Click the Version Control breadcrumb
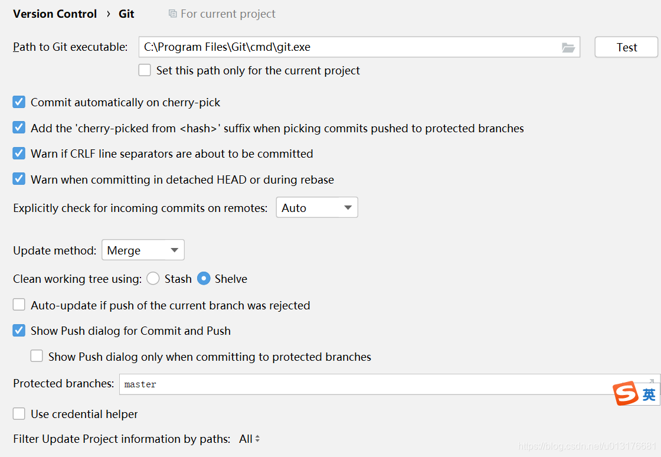This screenshot has height=457, width=661. click(55, 14)
